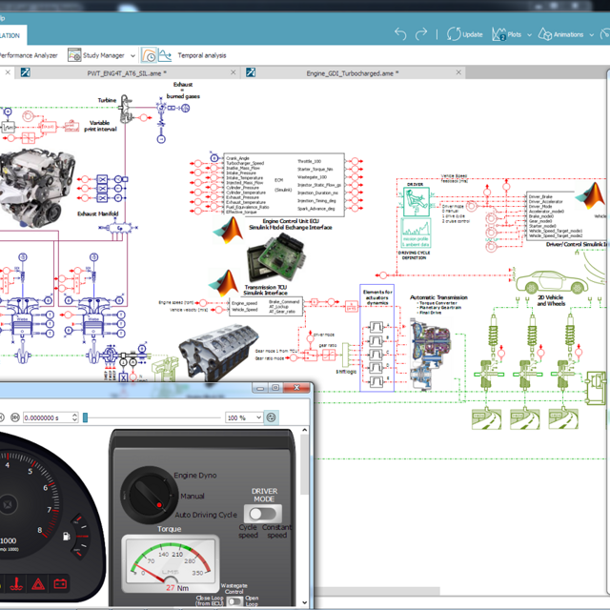Switch to the PWT_ENG4T_AT6_SIL.ame tab
This screenshot has height=610, width=610.
click(x=127, y=73)
